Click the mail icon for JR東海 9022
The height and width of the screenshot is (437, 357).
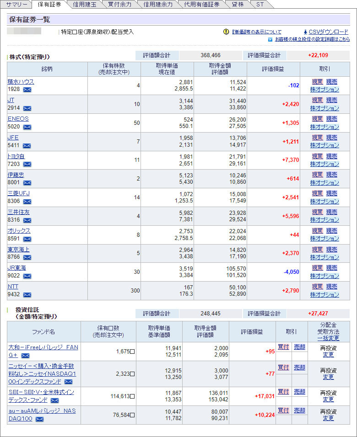click(x=27, y=276)
